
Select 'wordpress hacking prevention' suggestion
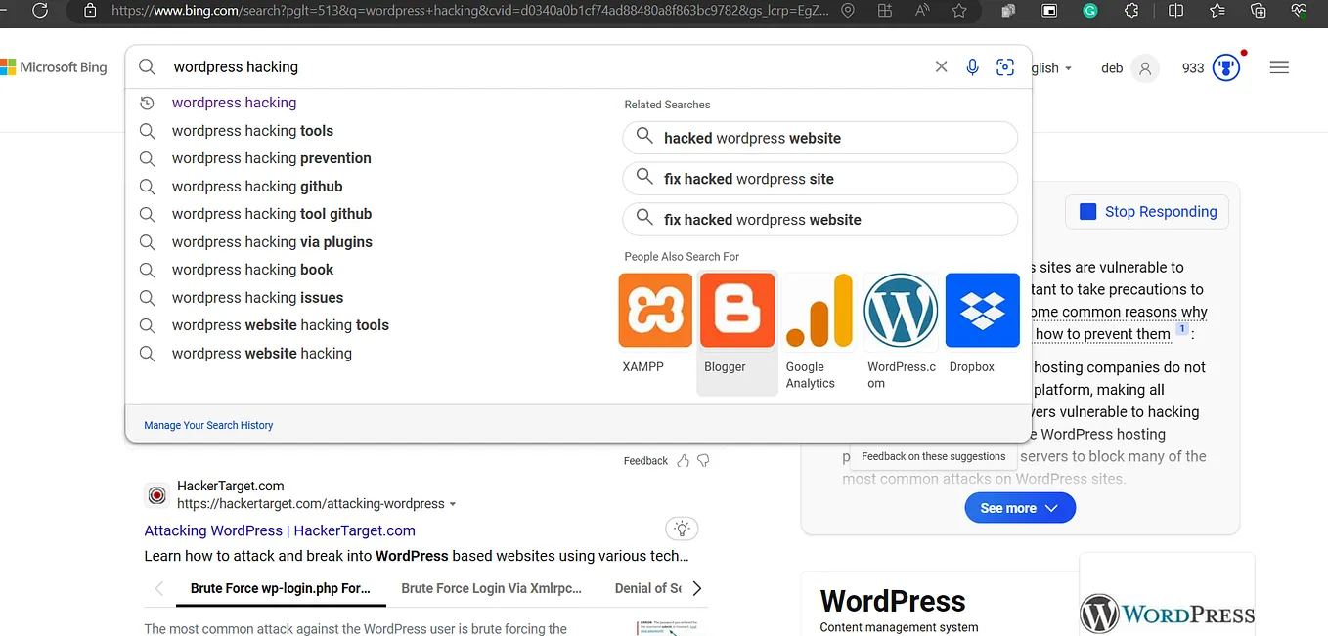pos(272,158)
